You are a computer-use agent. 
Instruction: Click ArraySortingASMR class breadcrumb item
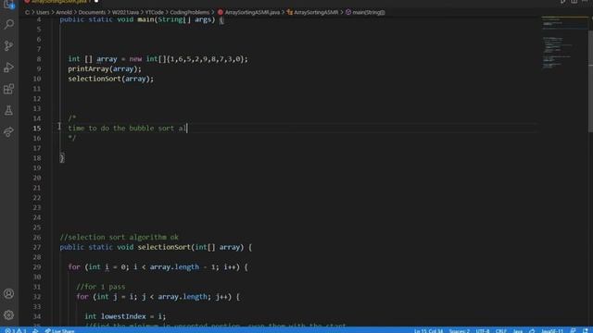point(312,12)
